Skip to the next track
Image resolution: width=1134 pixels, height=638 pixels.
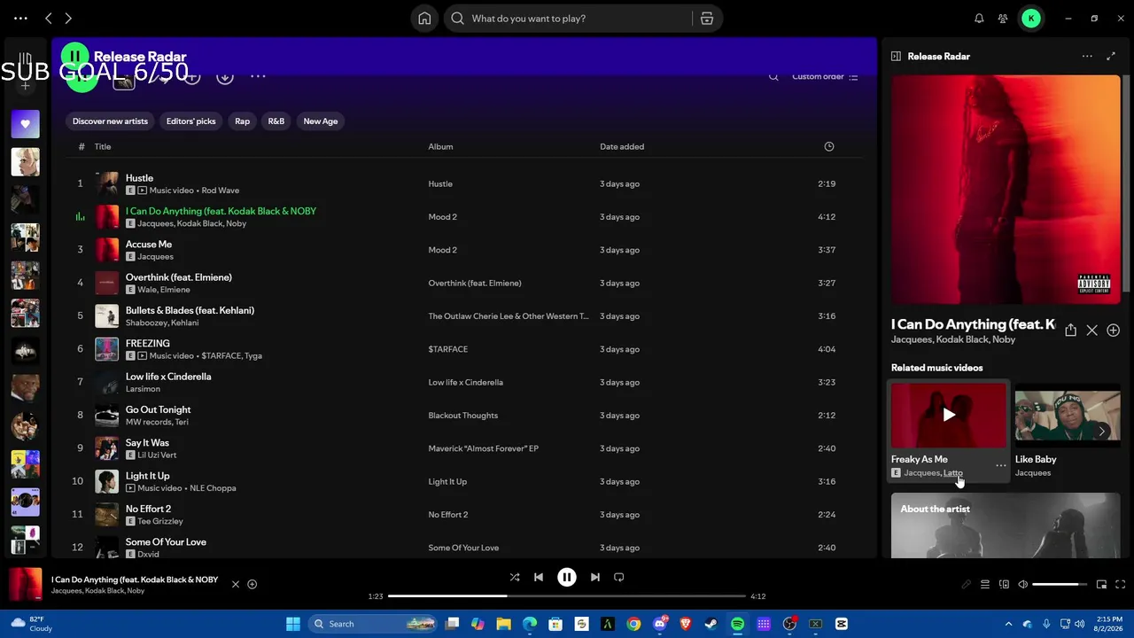[595, 578]
